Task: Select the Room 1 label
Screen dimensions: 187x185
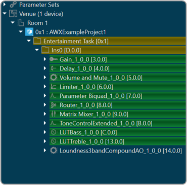Action: coord(37,23)
